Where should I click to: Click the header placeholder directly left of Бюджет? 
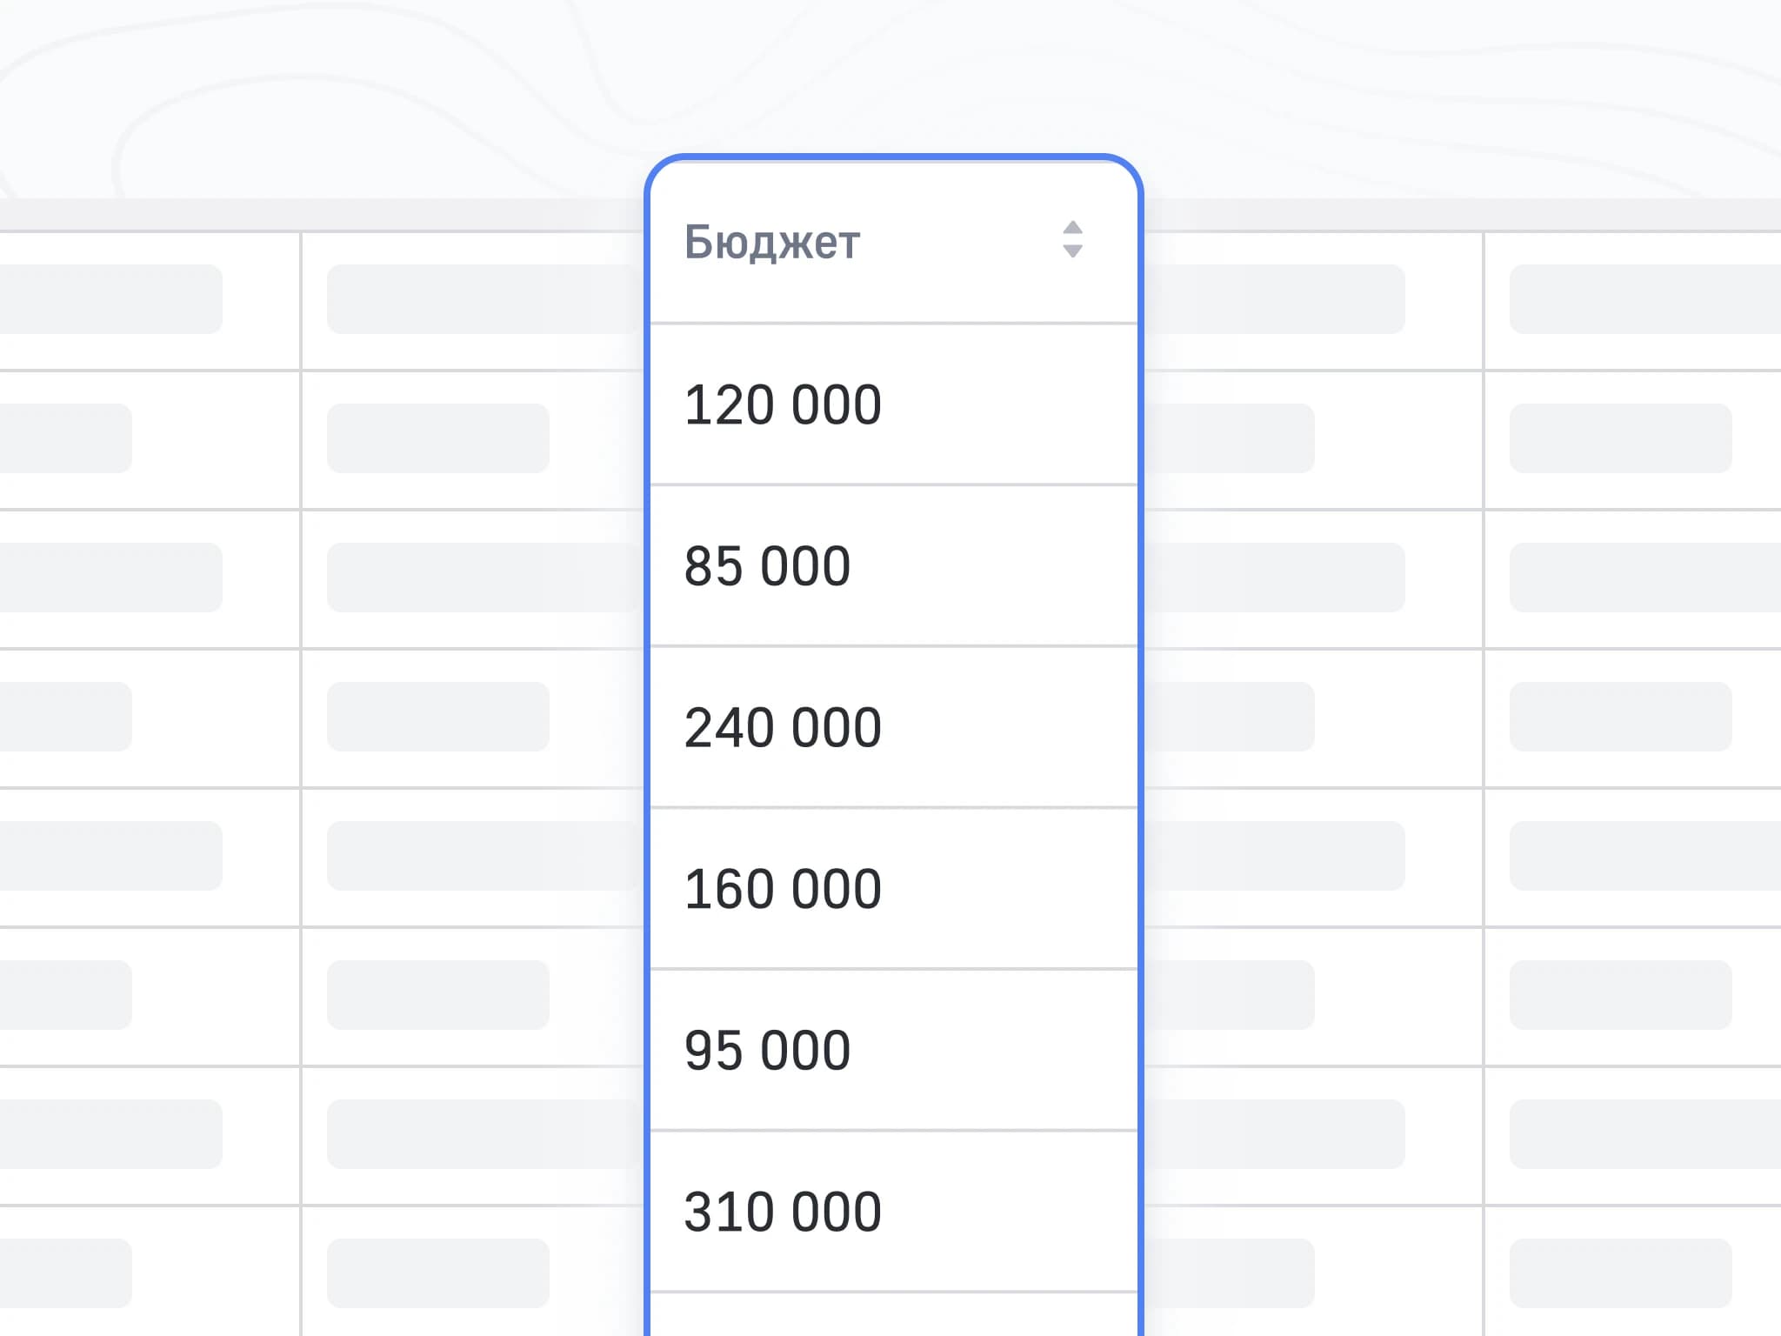(485, 299)
